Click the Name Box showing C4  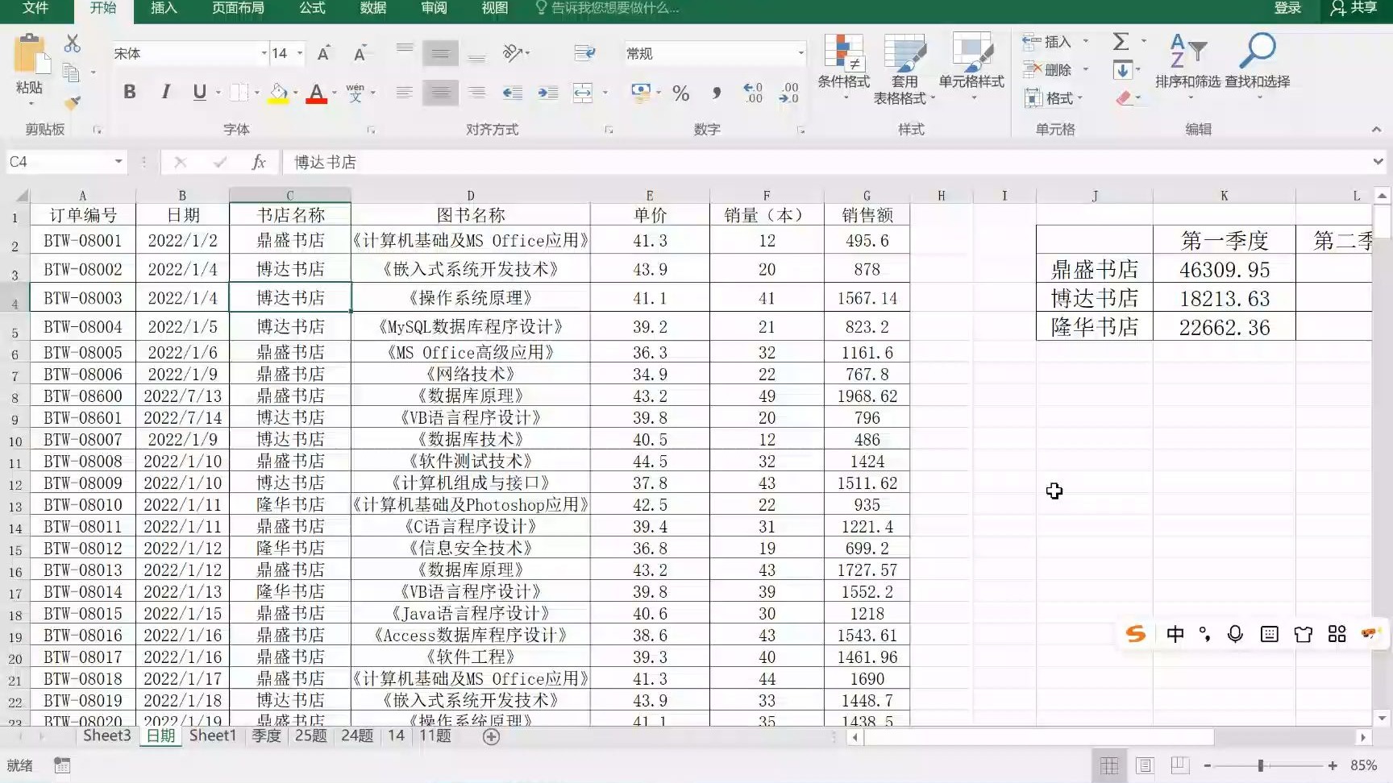tap(66, 162)
